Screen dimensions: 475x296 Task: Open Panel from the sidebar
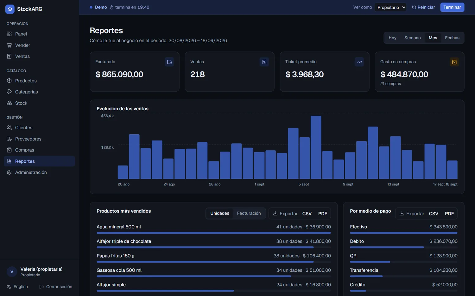point(39,34)
